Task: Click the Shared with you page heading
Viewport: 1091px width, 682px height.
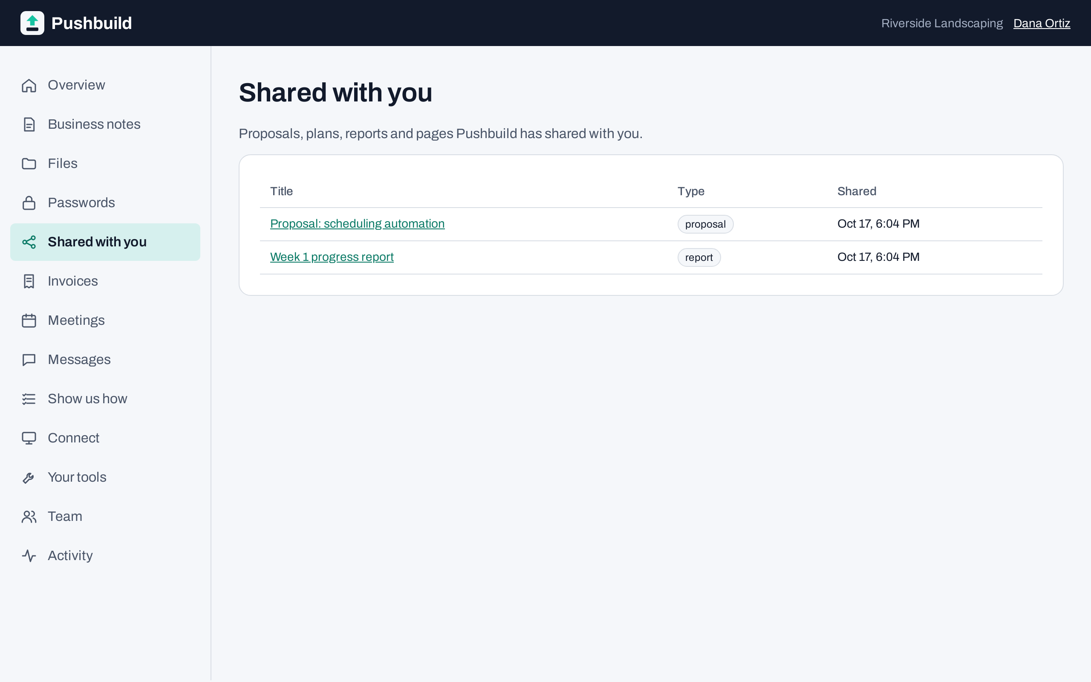Action: point(335,93)
